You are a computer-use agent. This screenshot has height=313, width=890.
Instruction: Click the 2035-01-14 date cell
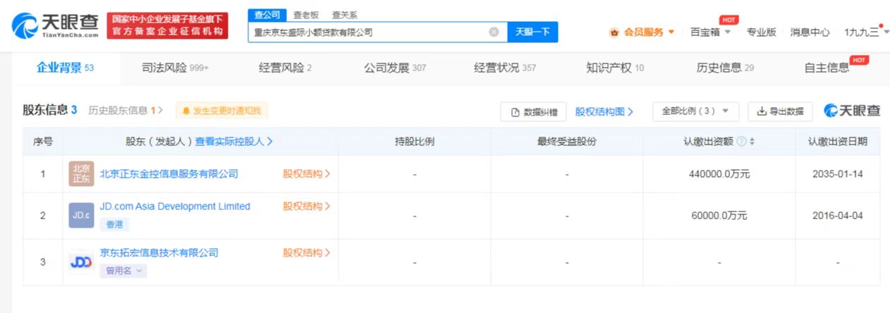839,173
